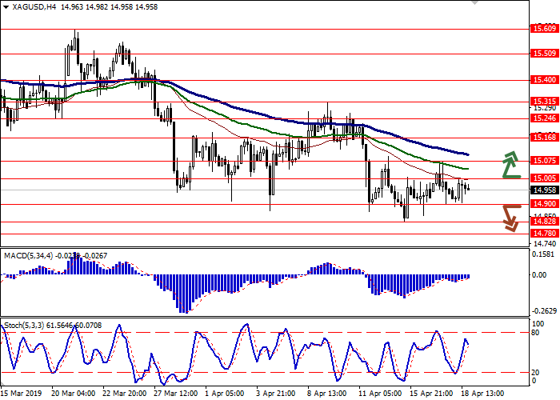Image resolution: width=560 pixels, height=400 pixels.
Task: Select the 15.509 red price level label
Action: (x=544, y=54)
